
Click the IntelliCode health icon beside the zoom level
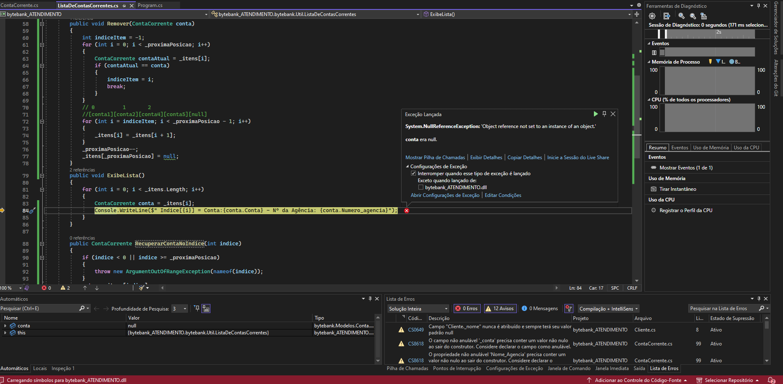click(x=27, y=288)
